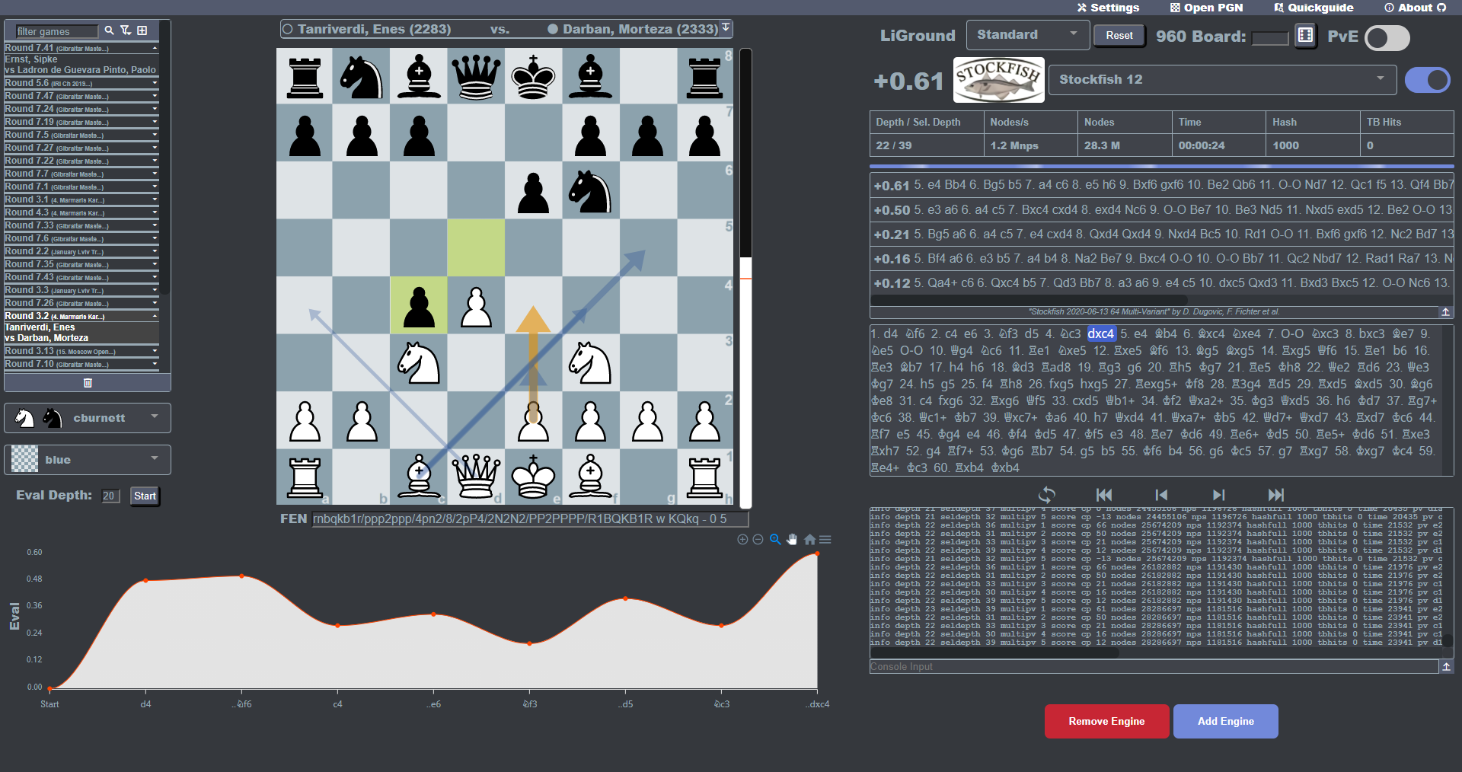Toggle the PvE switch off
The image size is (1462, 772).
[1386, 37]
